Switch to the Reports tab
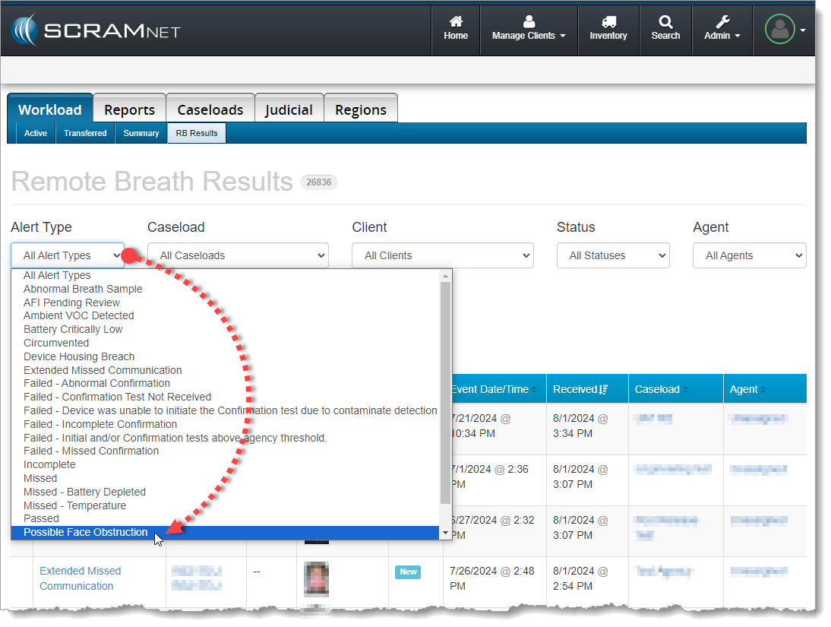The image size is (831, 627). coord(129,109)
